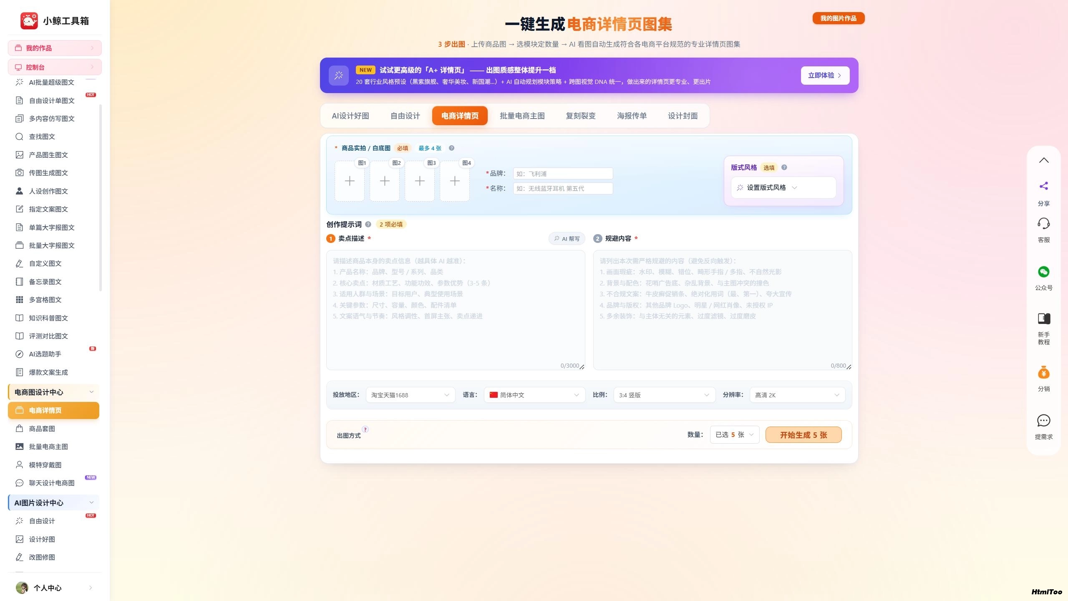Click the 公众号 WeChat icon
Screen dimensions: 1068x601
1044,272
